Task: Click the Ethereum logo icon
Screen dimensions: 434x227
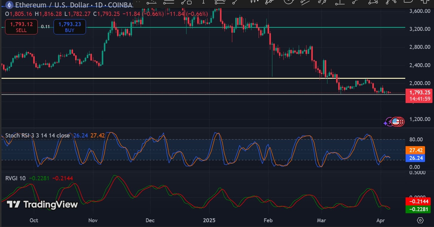Action: coord(9,5)
